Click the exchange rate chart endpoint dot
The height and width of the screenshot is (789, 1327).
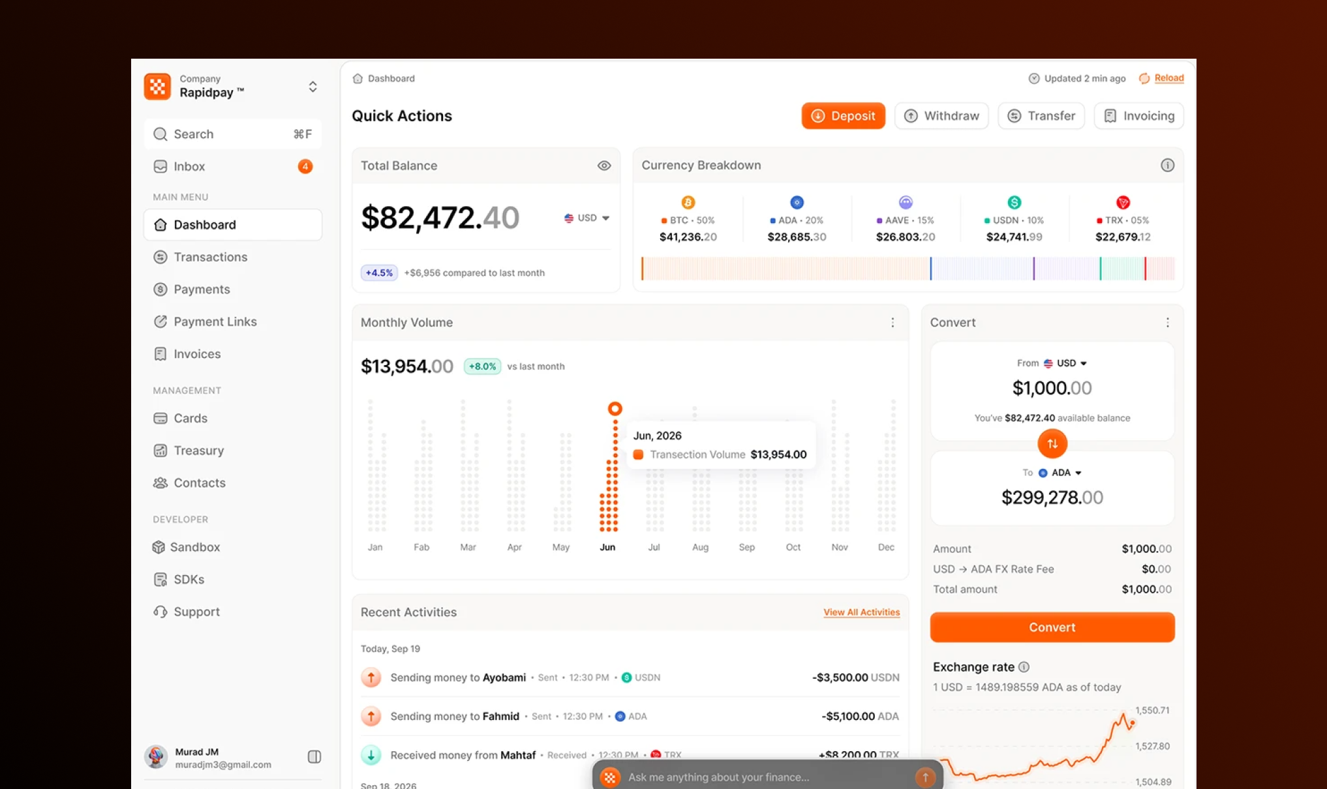1133,722
